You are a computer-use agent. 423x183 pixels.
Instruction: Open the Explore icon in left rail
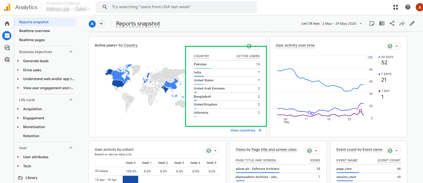click(x=7, y=48)
